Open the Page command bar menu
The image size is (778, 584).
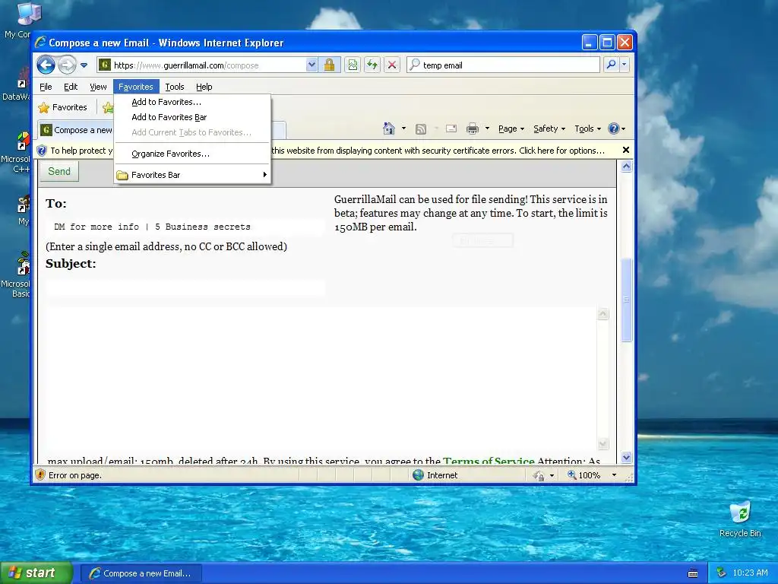[511, 129]
